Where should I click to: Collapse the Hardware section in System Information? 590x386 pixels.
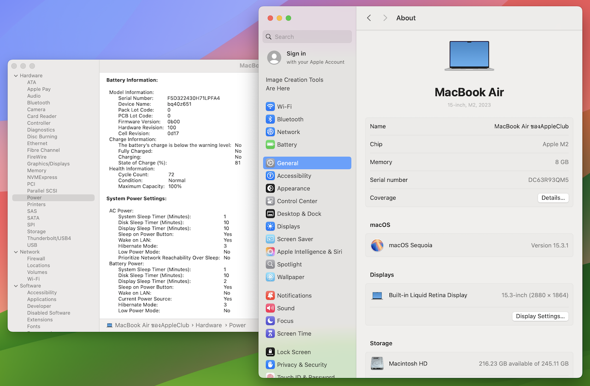coord(16,76)
